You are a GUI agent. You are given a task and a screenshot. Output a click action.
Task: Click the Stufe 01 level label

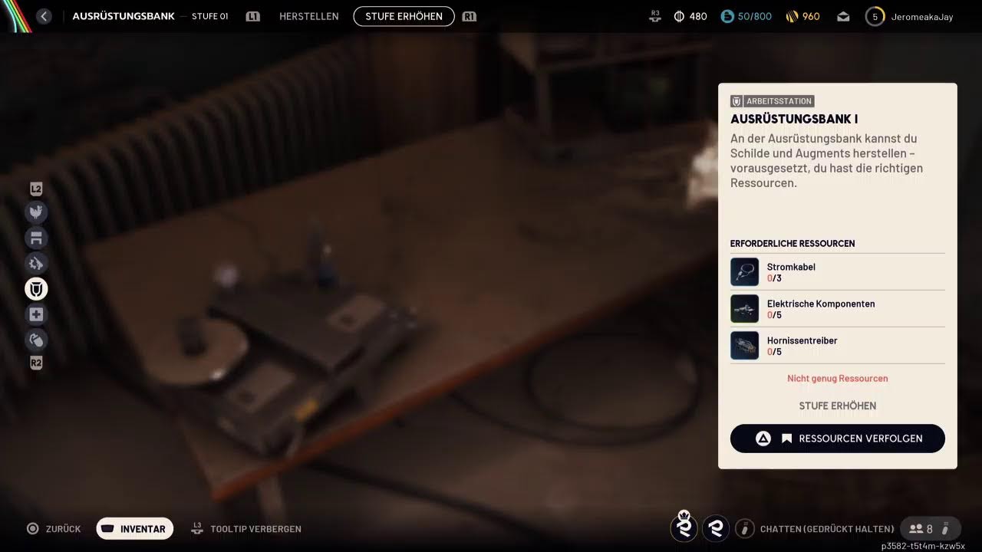[209, 17]
